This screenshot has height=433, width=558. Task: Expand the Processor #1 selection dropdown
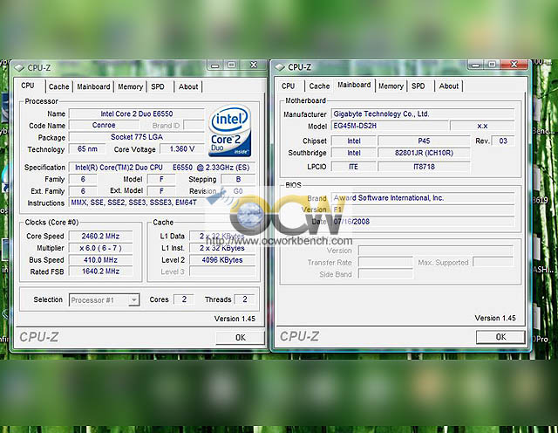pyautogui.click(x=133, y=300)
